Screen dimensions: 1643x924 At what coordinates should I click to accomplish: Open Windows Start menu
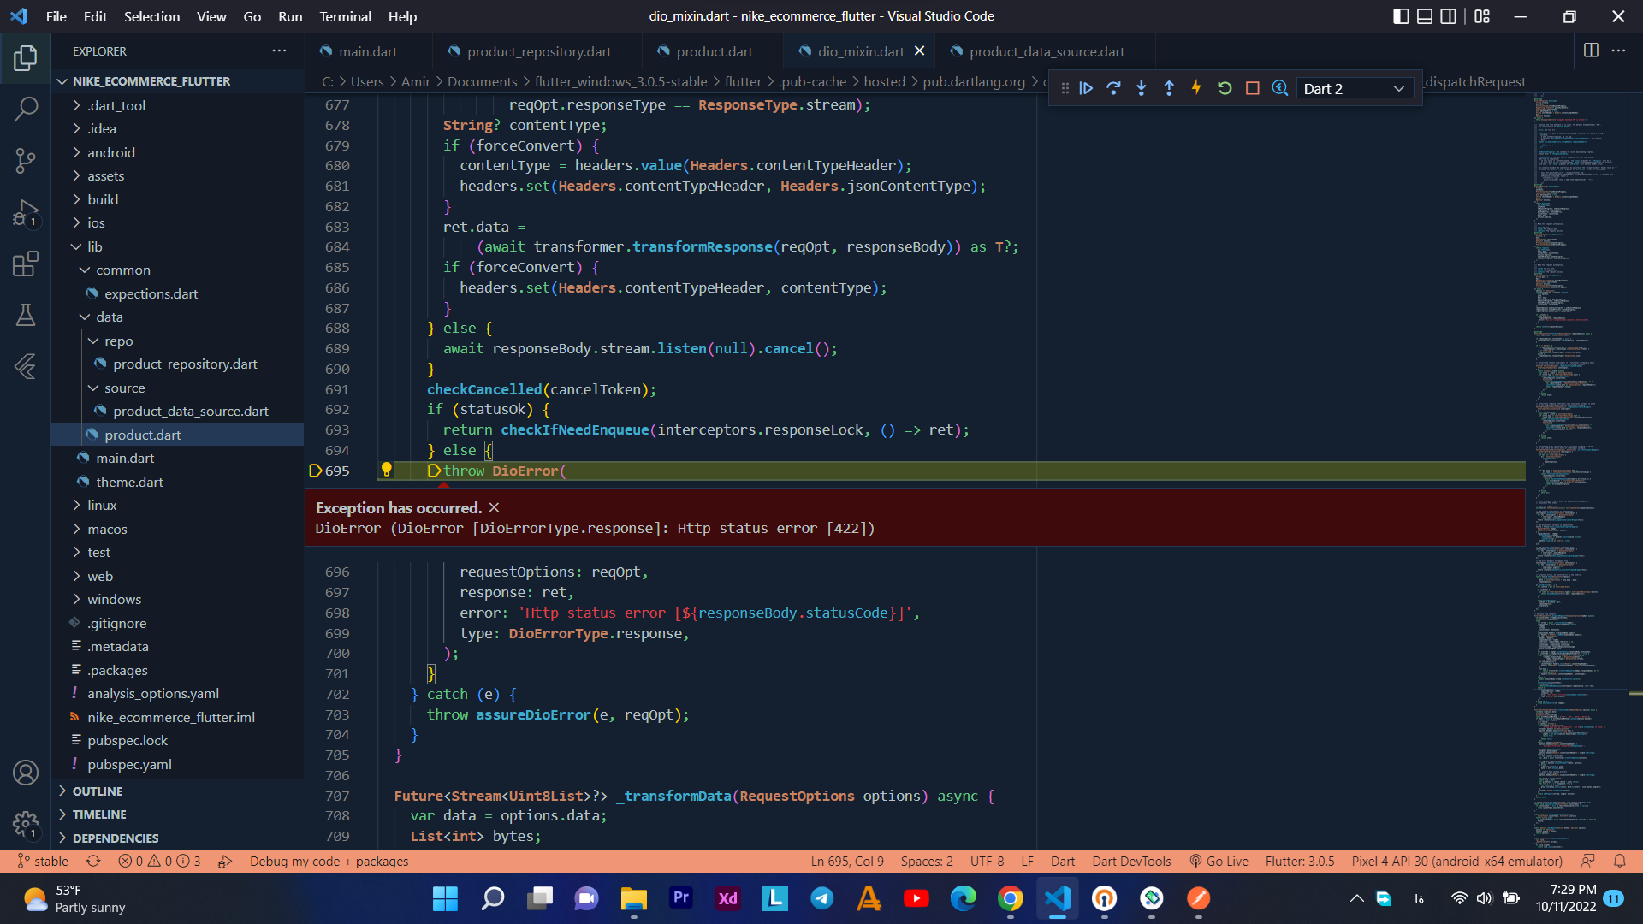click(x=445, y=898)
